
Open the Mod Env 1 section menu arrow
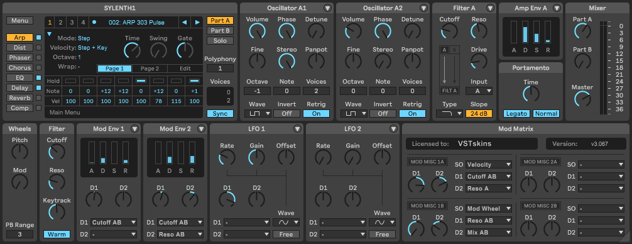[134, 129]
